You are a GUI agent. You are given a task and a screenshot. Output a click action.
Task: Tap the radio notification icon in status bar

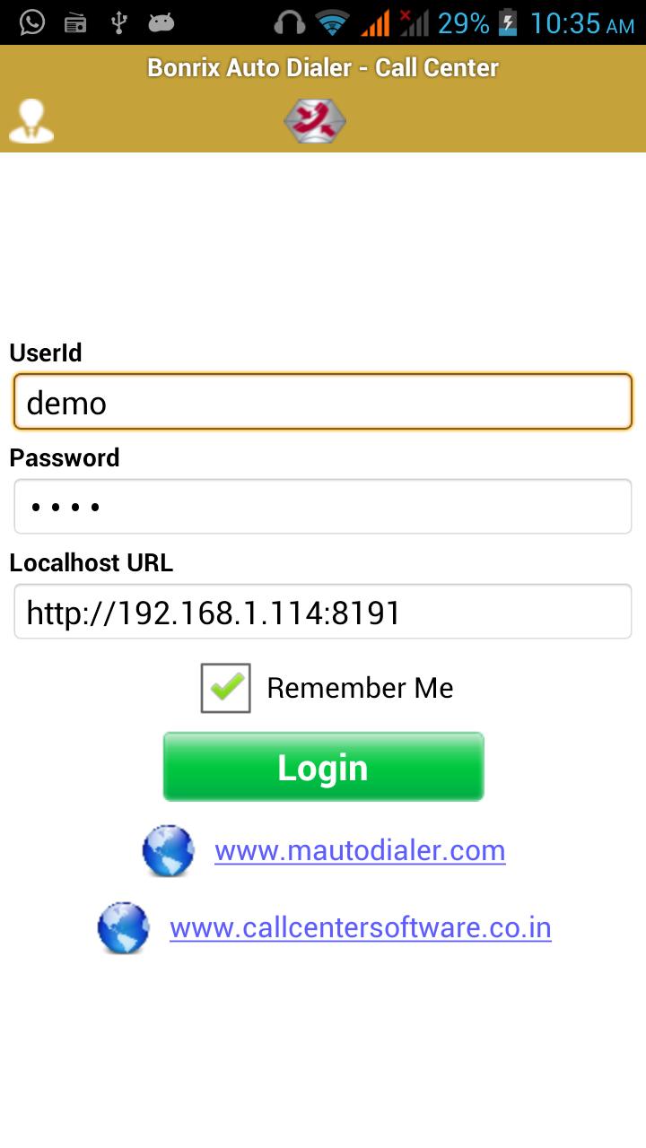(x=75, y=22)
